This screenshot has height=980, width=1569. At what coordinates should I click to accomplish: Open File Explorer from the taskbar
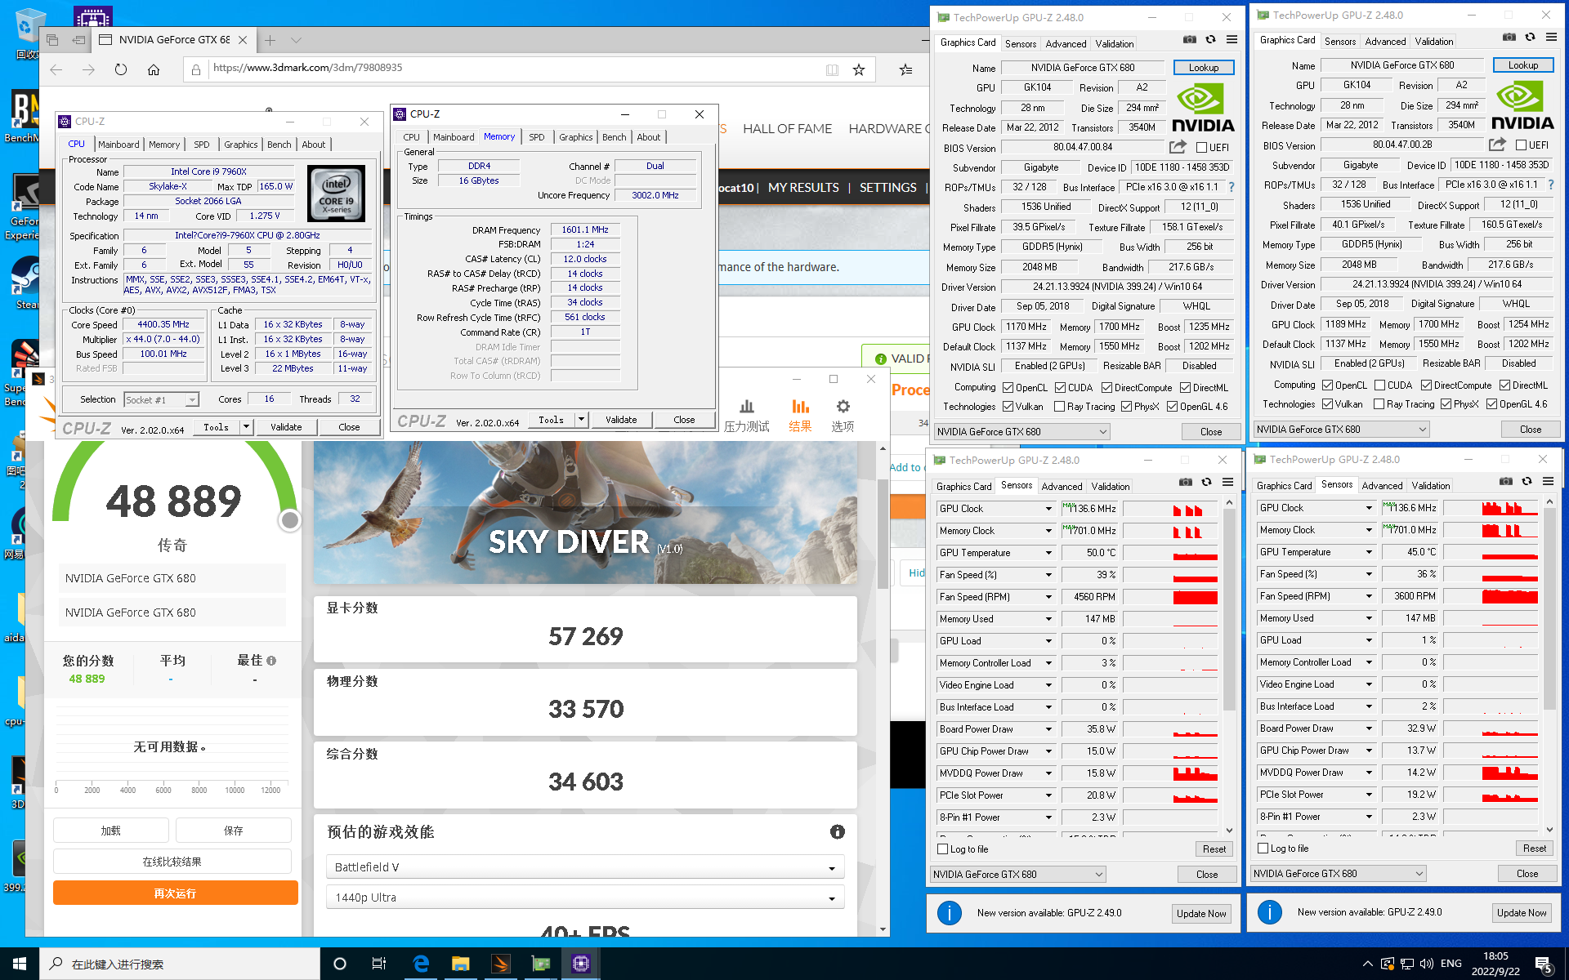click(461, 964)
